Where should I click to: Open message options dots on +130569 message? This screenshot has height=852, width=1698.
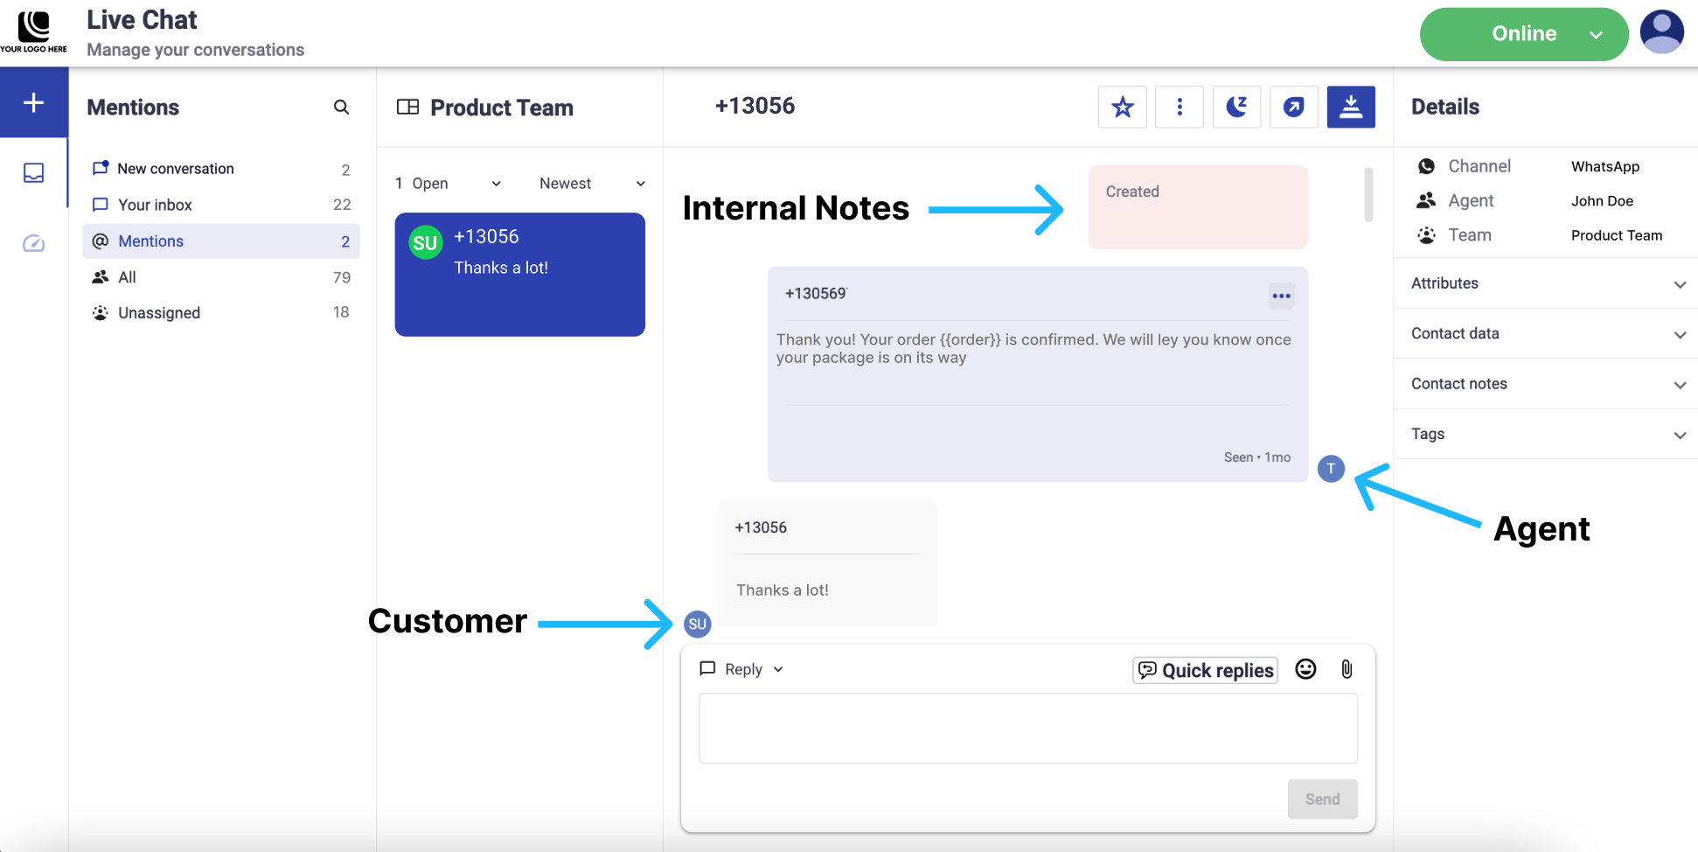pos(1281,296)
